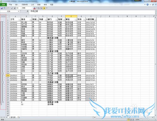Screen dimensions: 157x121
Task: Collapse the 人事部 group at row 15
Action: click(x=3, y=51)
